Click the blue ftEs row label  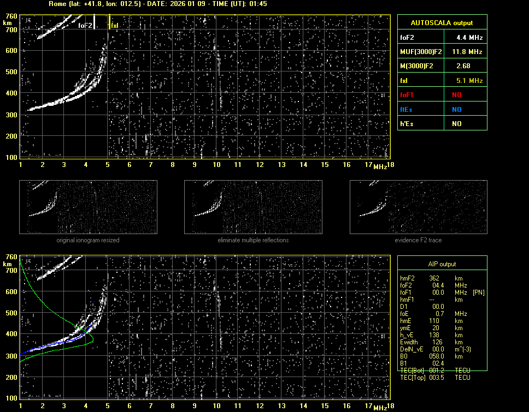coord(407,109)
